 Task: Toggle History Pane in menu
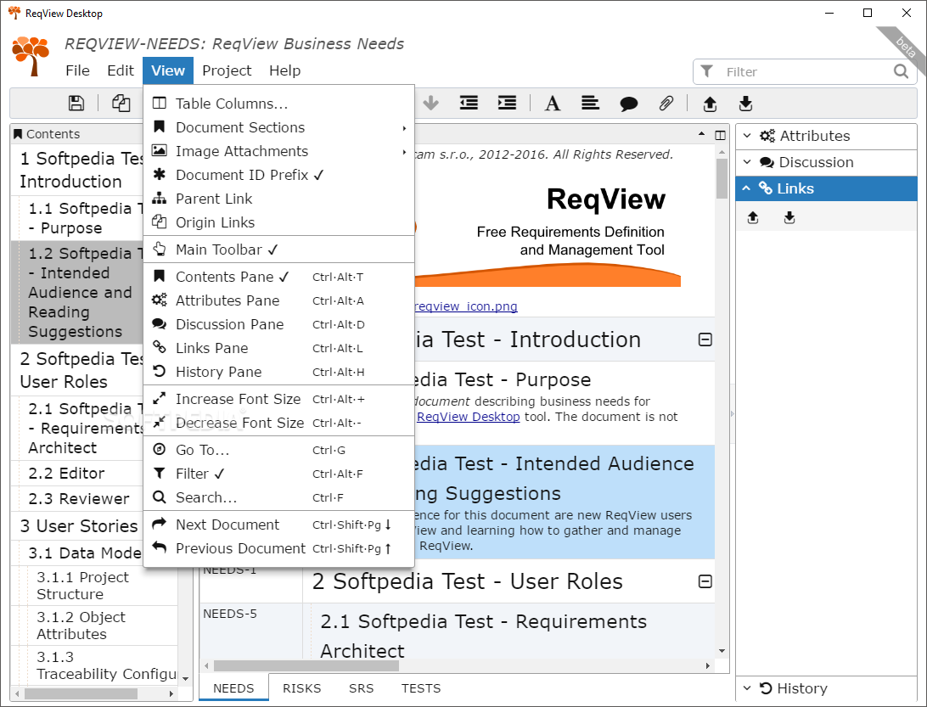tap(278, 372)
